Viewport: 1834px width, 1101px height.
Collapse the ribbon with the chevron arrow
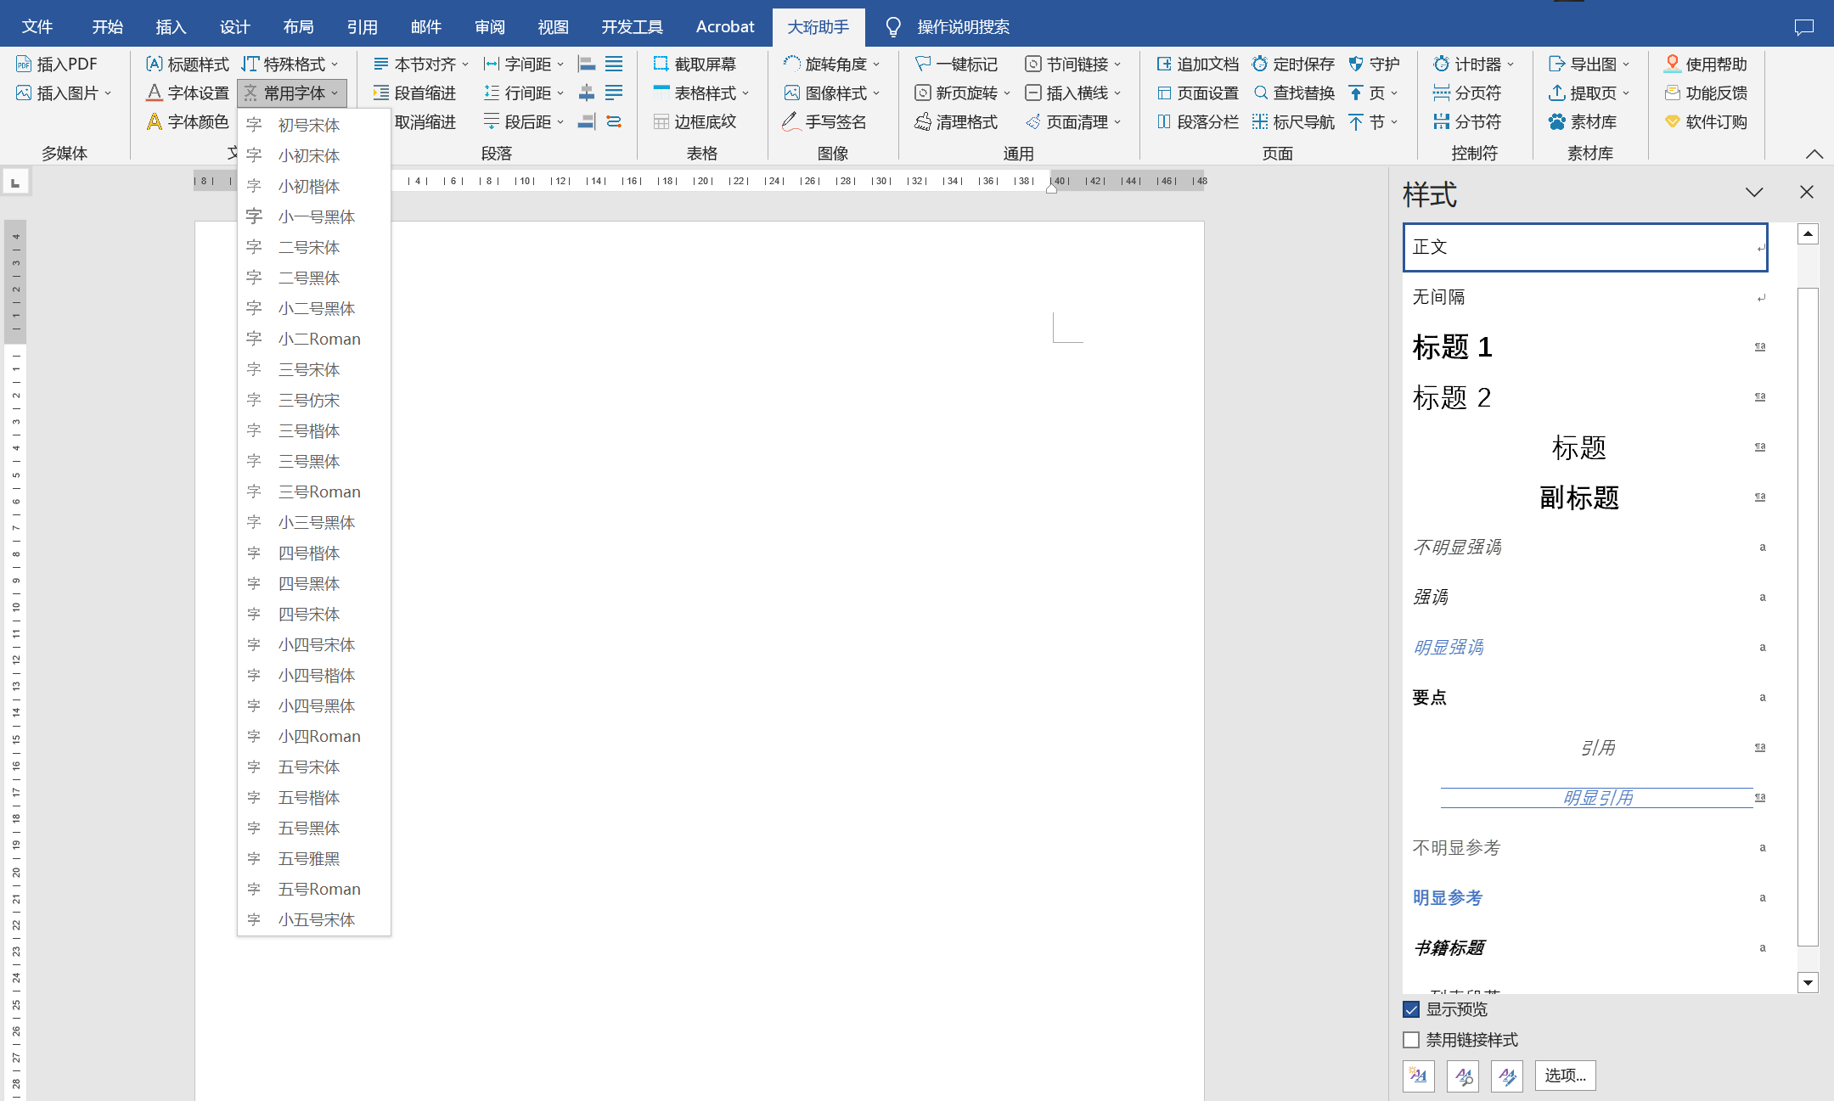[x=1814, y=154]
